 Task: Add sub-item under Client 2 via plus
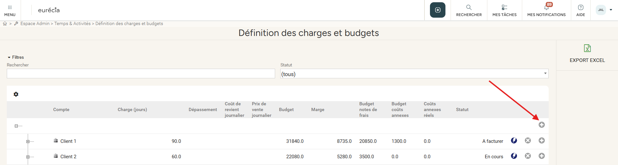tap(542, 156)
